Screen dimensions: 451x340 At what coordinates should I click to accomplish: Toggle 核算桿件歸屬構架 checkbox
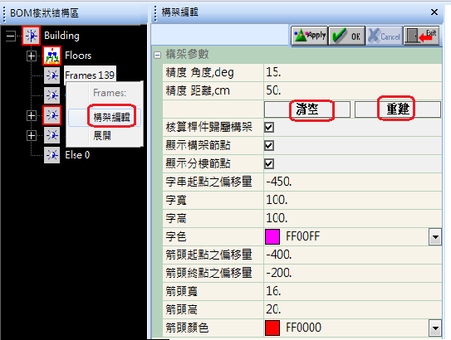pyautogui.click(x=269, y=127)
